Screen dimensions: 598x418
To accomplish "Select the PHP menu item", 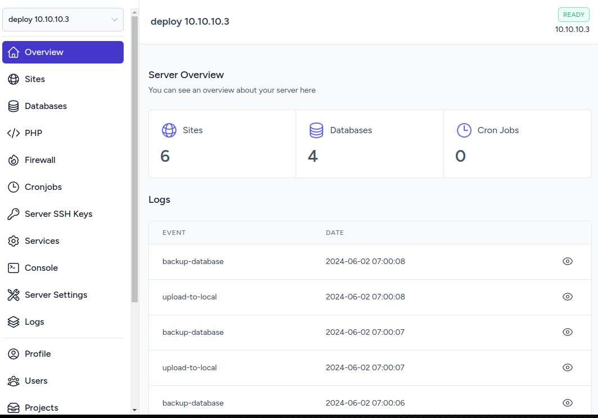I will pyautogui.click(x=63, y=133).
